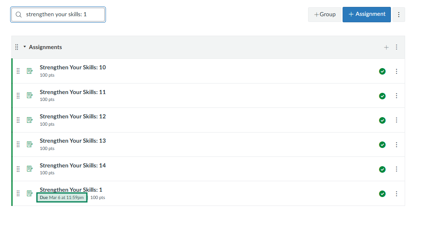Click the assignment icon for Strengthen Your Skills: 10
Viewport: 425px width, 242px height.
[x=30, y=71]
